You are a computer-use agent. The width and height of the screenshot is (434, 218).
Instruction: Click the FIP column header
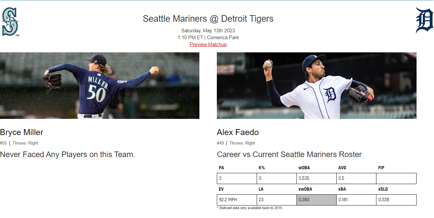381,168
